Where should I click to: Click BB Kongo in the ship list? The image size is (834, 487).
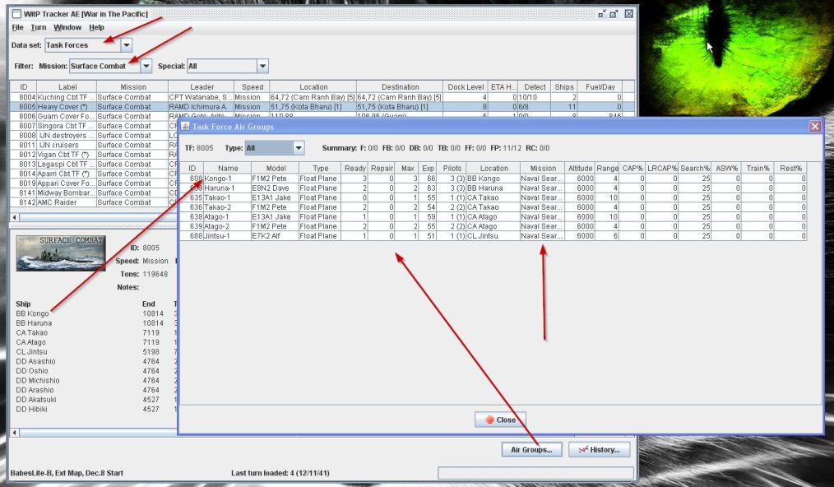[x=32, y=313]
